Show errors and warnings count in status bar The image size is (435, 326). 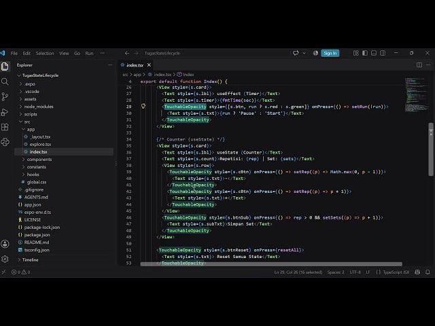tap(21, 272)
